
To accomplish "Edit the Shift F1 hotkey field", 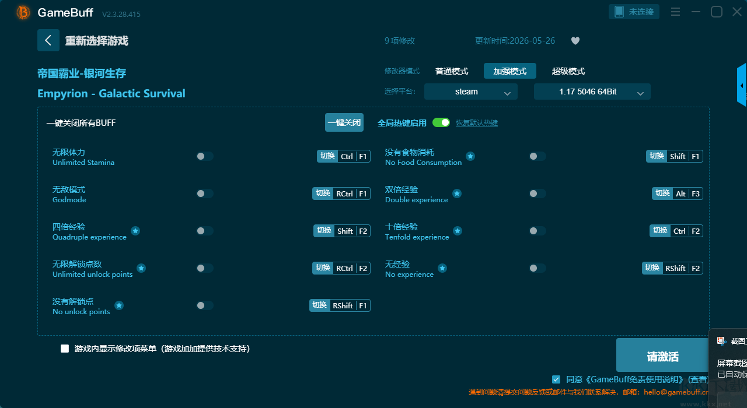I will pos(685,156).
